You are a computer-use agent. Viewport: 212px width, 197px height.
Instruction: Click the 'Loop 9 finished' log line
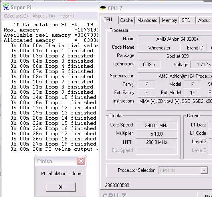(53, 92)
